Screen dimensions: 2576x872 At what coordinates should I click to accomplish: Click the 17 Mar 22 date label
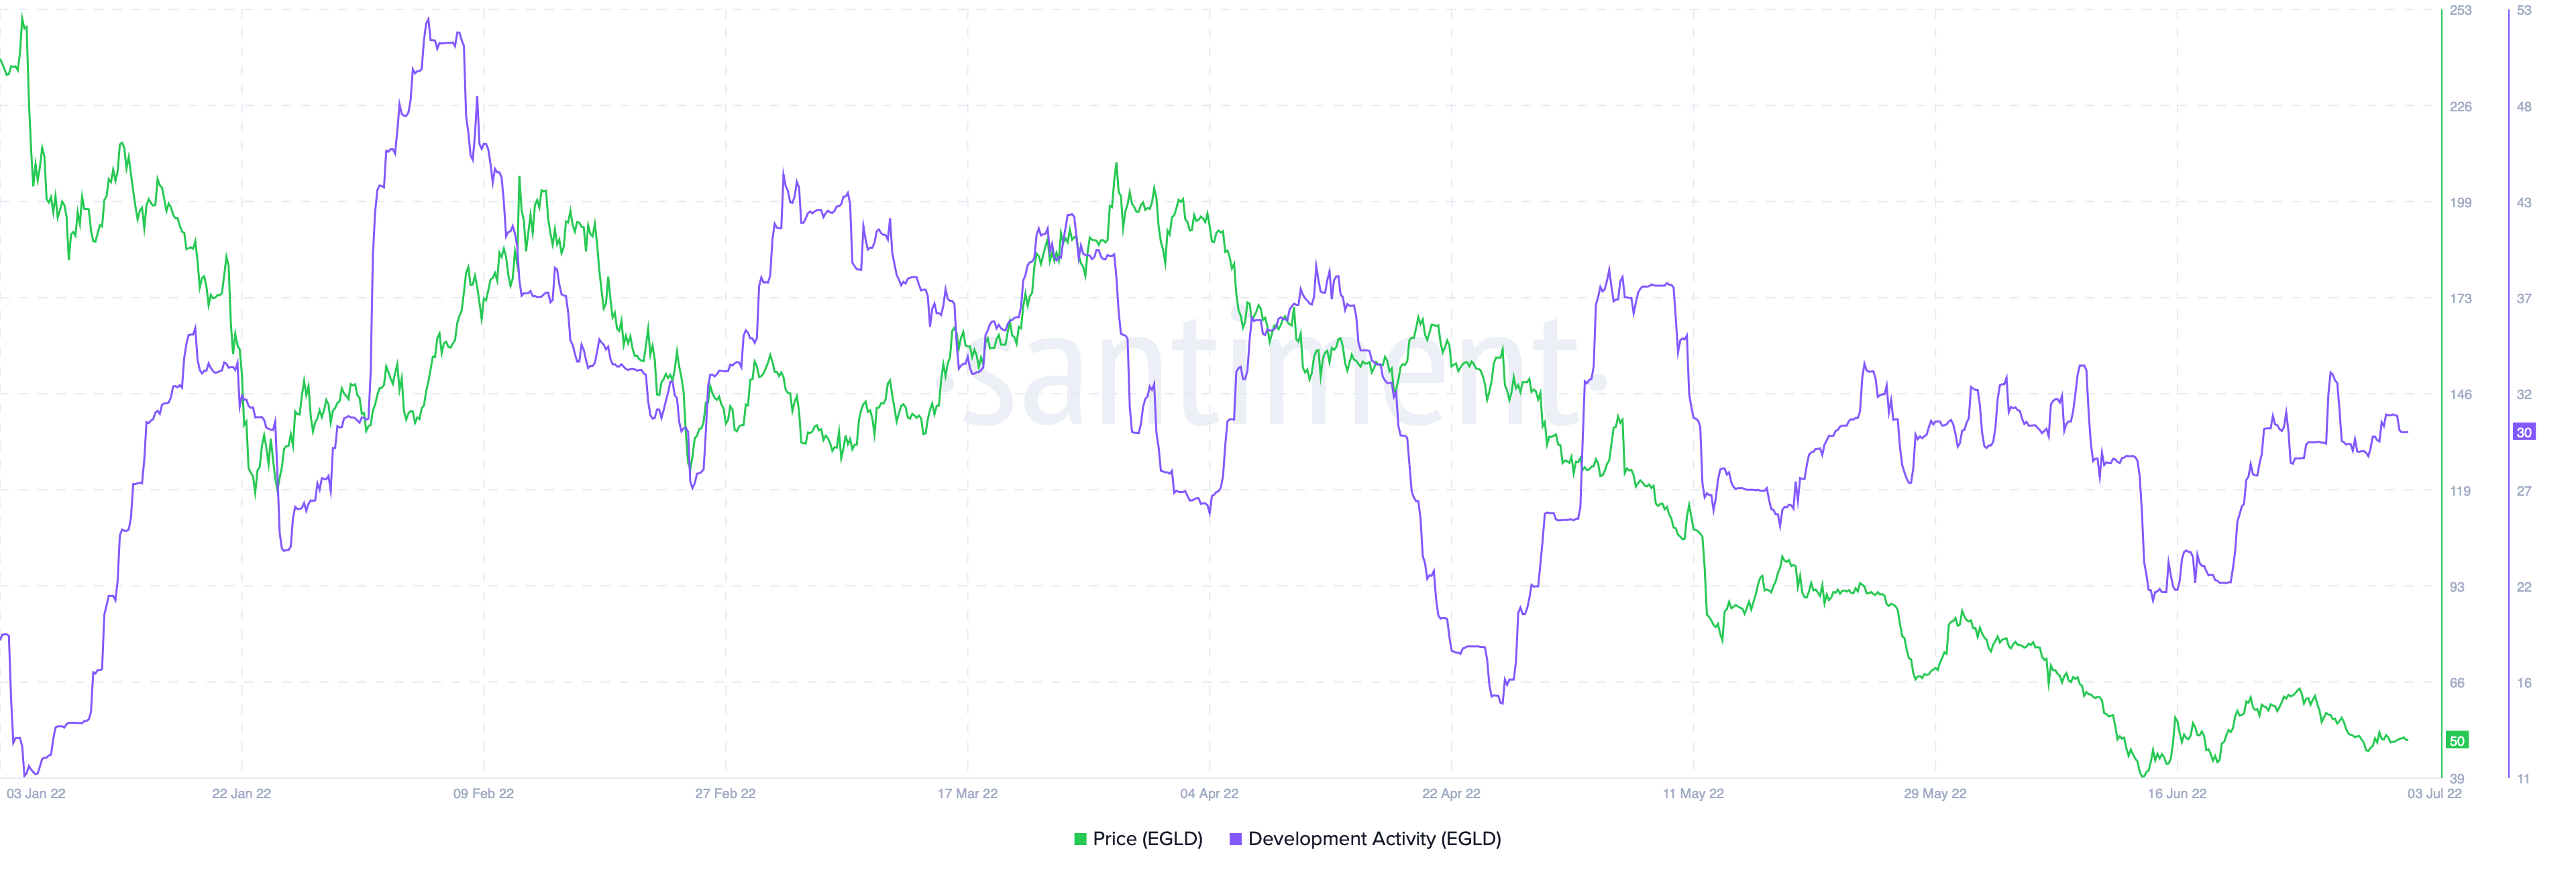(x=967, y=794)
